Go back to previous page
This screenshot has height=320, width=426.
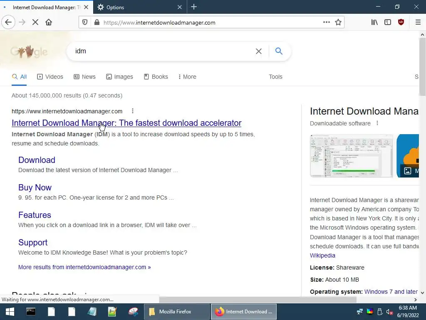click(x=8, y=22)
